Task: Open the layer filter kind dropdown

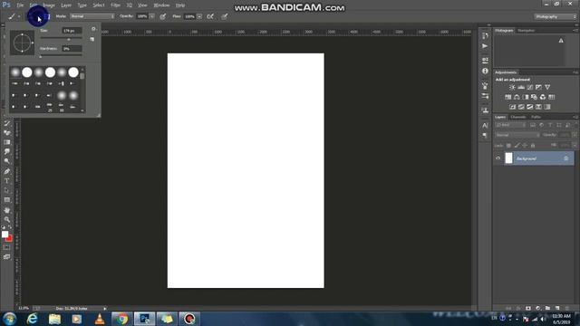Action: 510,125
